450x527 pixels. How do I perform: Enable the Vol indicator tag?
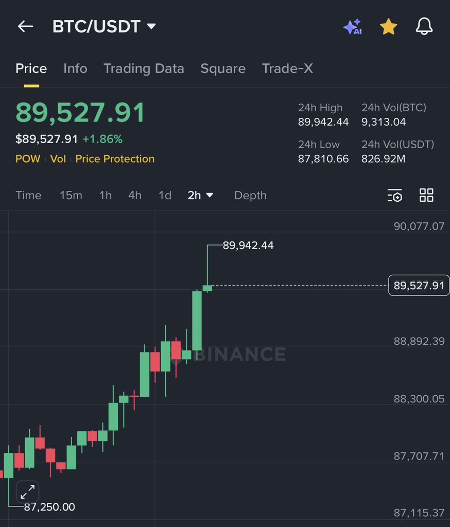(58, 159)
